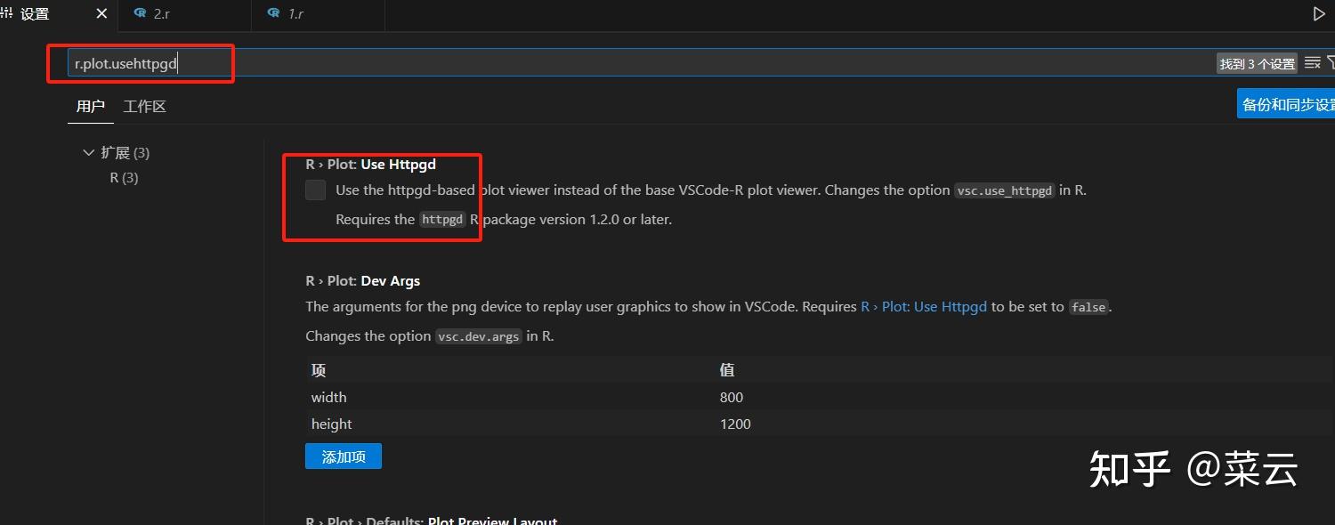This screenshot has height=525, width=1335.
Task: Edit the width value 800 in Dev Args
Action: point(732,397)
